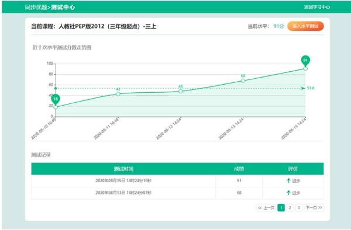Click the up arrow icon in the 68 score row
This screenshot has height=230, width=351.
coord(288,193)
